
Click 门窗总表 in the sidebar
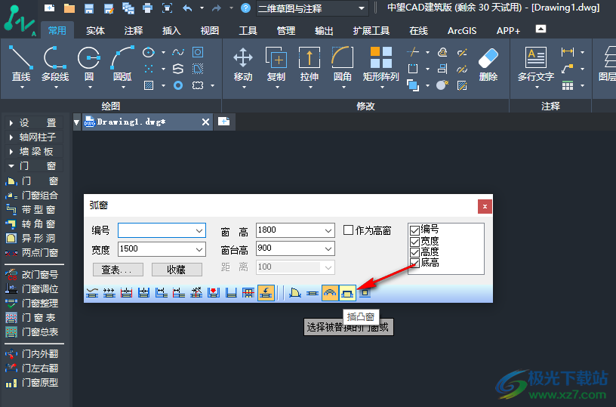[x=32, y=332]
